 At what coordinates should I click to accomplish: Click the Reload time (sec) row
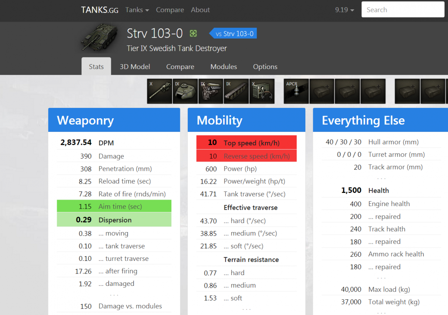(x=114, y=181)
